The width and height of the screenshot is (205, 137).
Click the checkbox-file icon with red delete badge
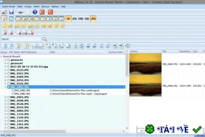[x=25, y=32]
